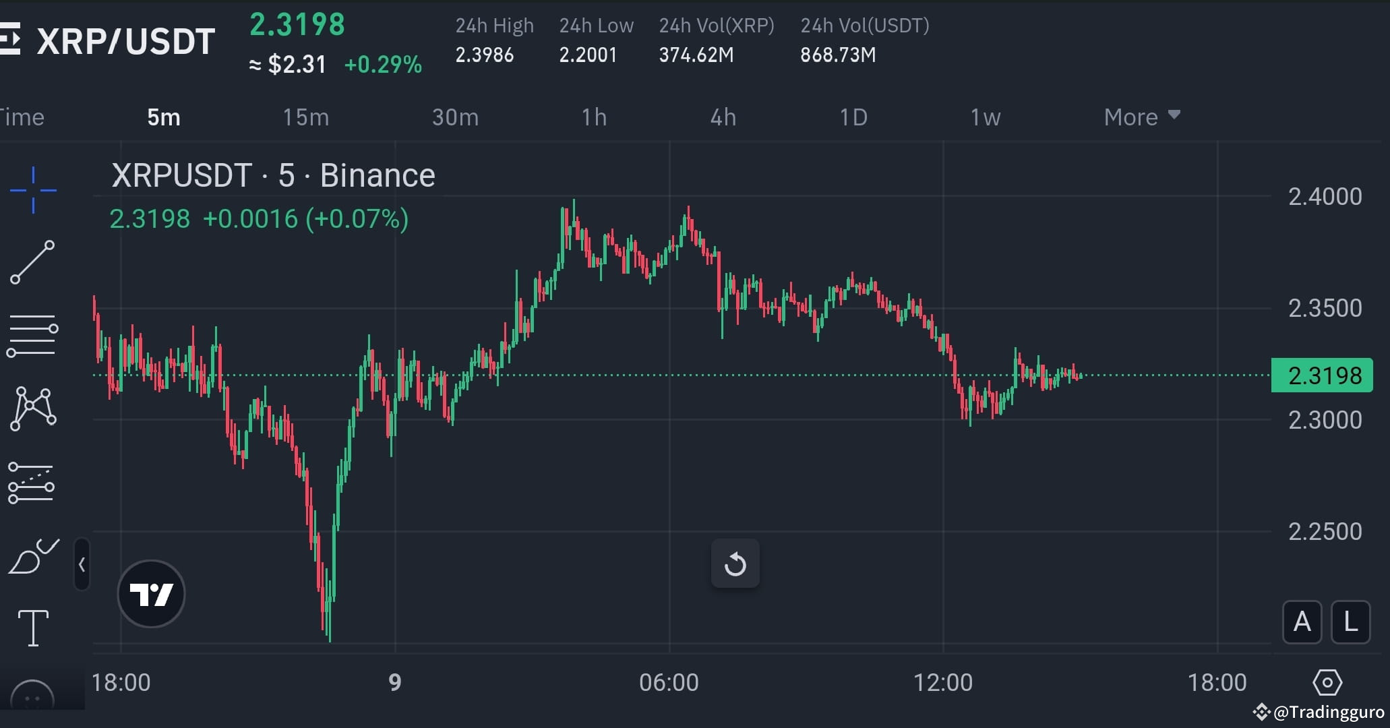Open the Time interval selector
The image size is (1390, 728).
click(x=22, y=116)
